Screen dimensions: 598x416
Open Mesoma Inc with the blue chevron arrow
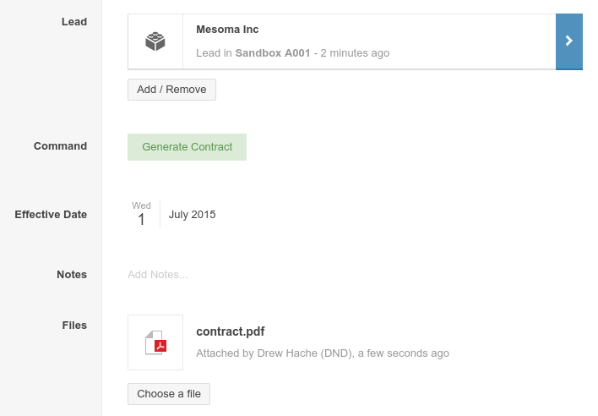tap(569, 41)
